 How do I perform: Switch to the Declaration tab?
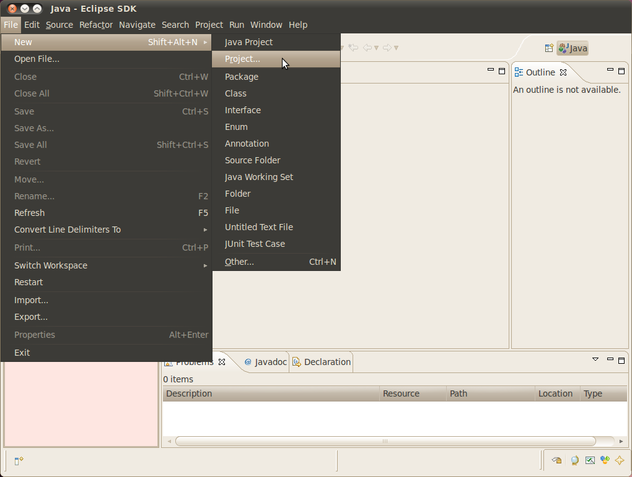(322, 362)
